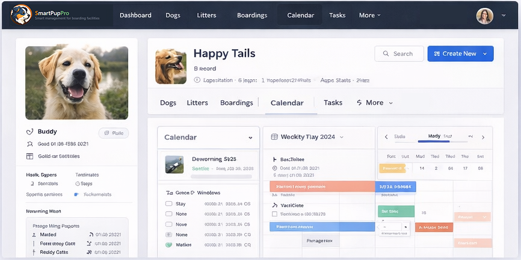Open Tasks in the top navigation
Image resolution: width=521 pixels, height=260 pixels.
338,15
